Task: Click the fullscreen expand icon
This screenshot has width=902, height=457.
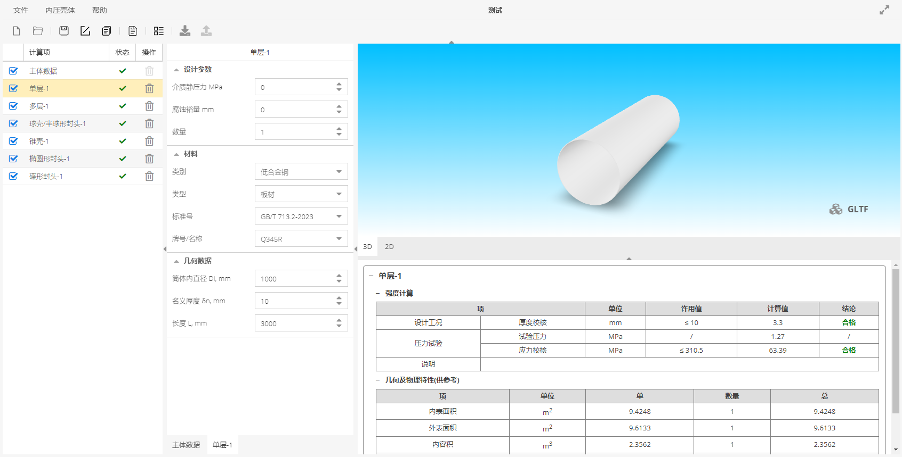Action: tap(884, 10)
